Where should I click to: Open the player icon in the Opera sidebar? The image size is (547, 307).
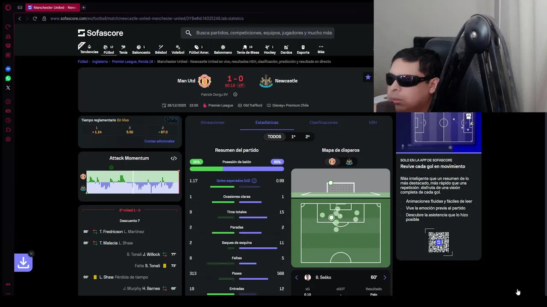[8, 101]
